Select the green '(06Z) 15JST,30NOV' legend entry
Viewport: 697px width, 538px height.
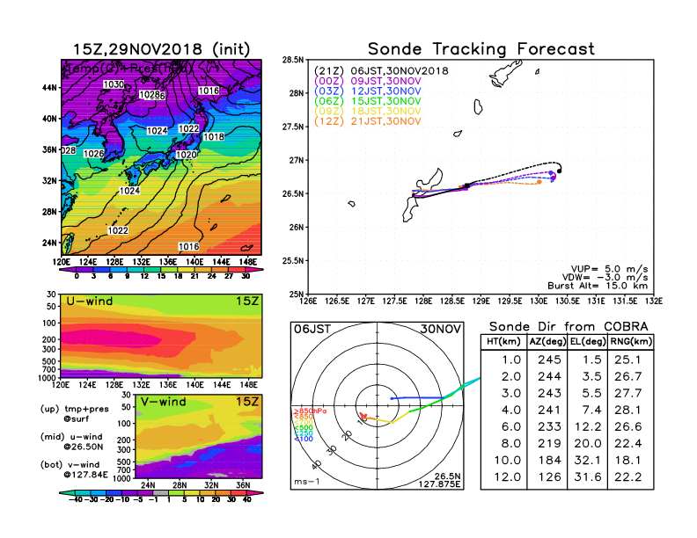[368, 101]
